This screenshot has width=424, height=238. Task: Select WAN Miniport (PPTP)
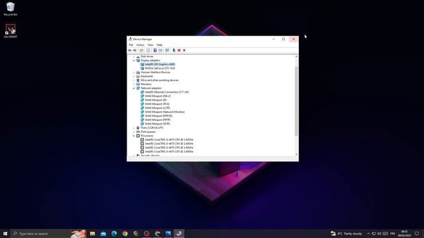point(158,120)
